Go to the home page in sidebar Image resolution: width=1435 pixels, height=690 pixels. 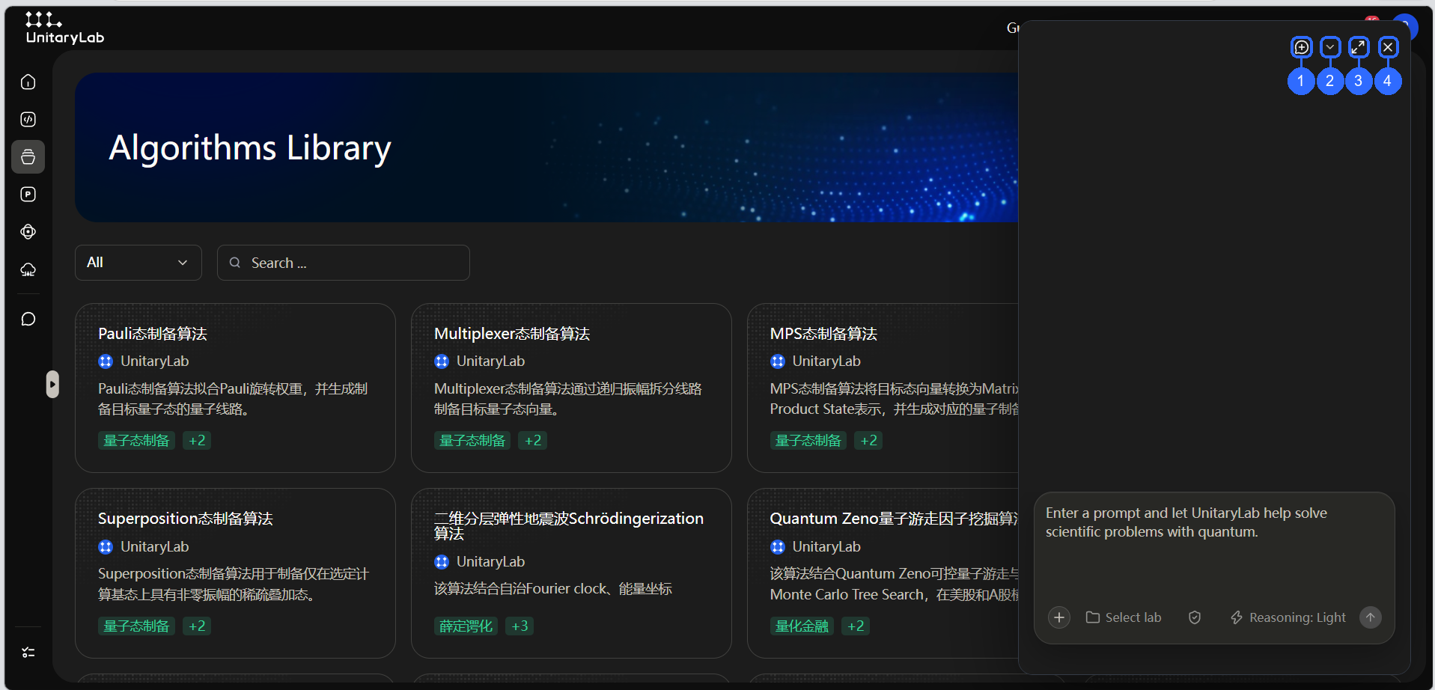tap(28, 82)
